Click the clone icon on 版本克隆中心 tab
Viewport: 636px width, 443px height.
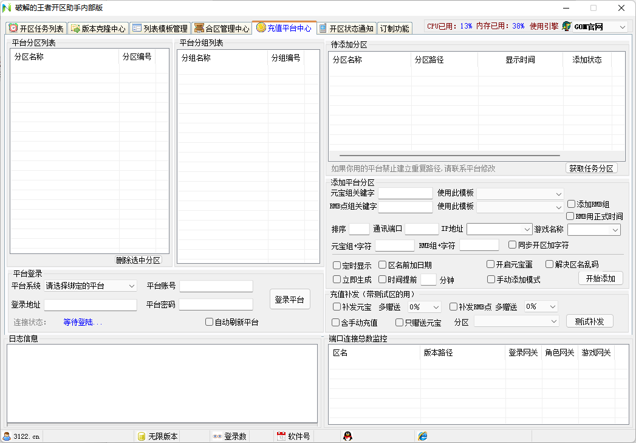click(x=75, y=28)
